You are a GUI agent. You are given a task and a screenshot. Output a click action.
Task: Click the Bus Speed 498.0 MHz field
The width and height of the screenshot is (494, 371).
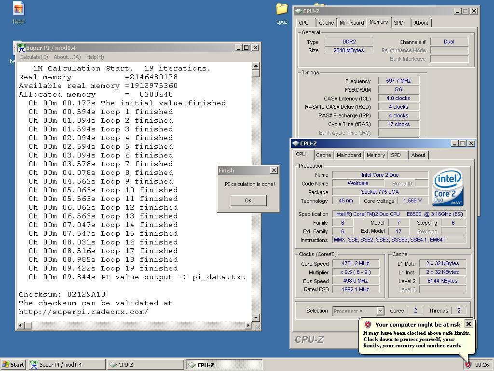(x=356, y=281)
